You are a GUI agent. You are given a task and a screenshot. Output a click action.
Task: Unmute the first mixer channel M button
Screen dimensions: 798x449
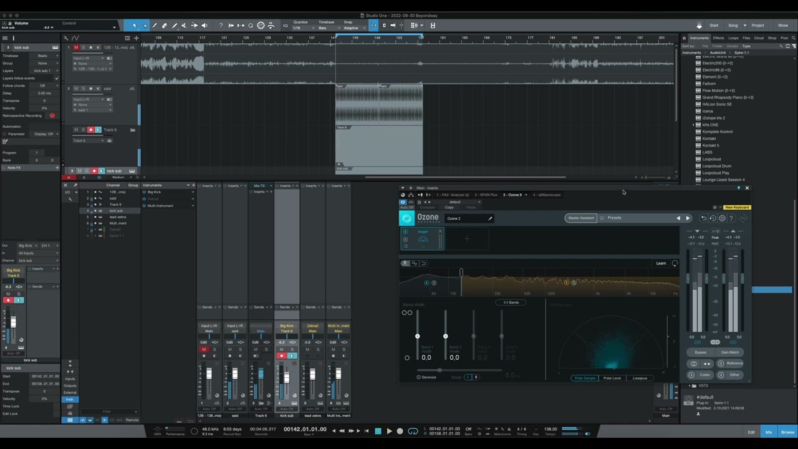pyautogui.click(x=203, y=349)
